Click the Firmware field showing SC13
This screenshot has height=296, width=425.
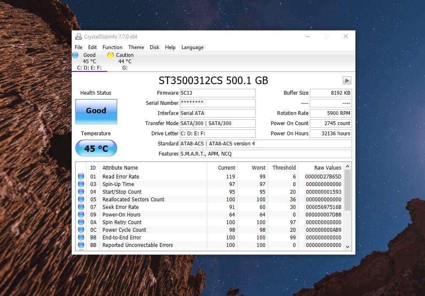(x=218, y=93)
